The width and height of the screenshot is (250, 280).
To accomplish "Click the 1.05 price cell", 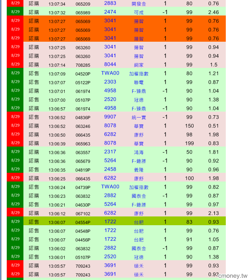I will (213, 239).
